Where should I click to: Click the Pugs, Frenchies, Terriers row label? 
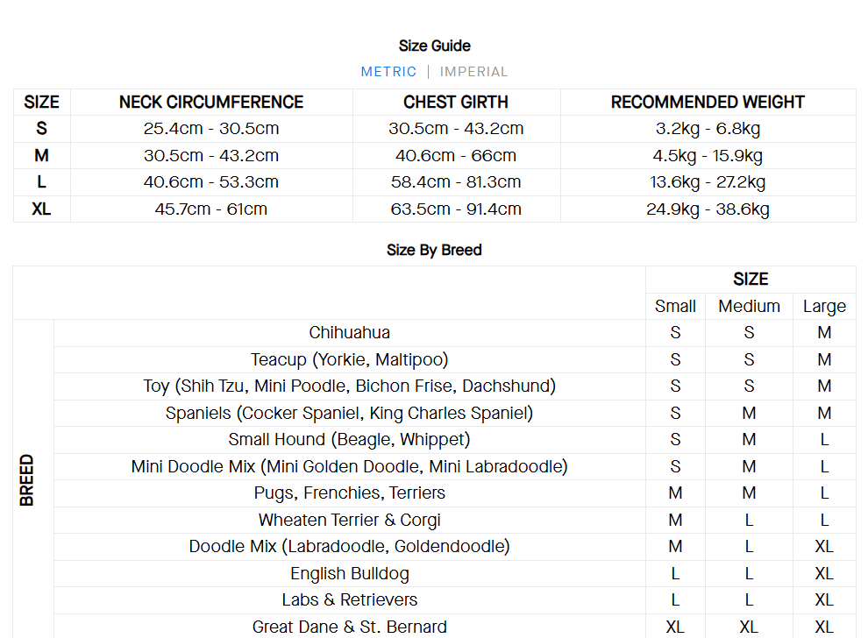tap(349, 493)
